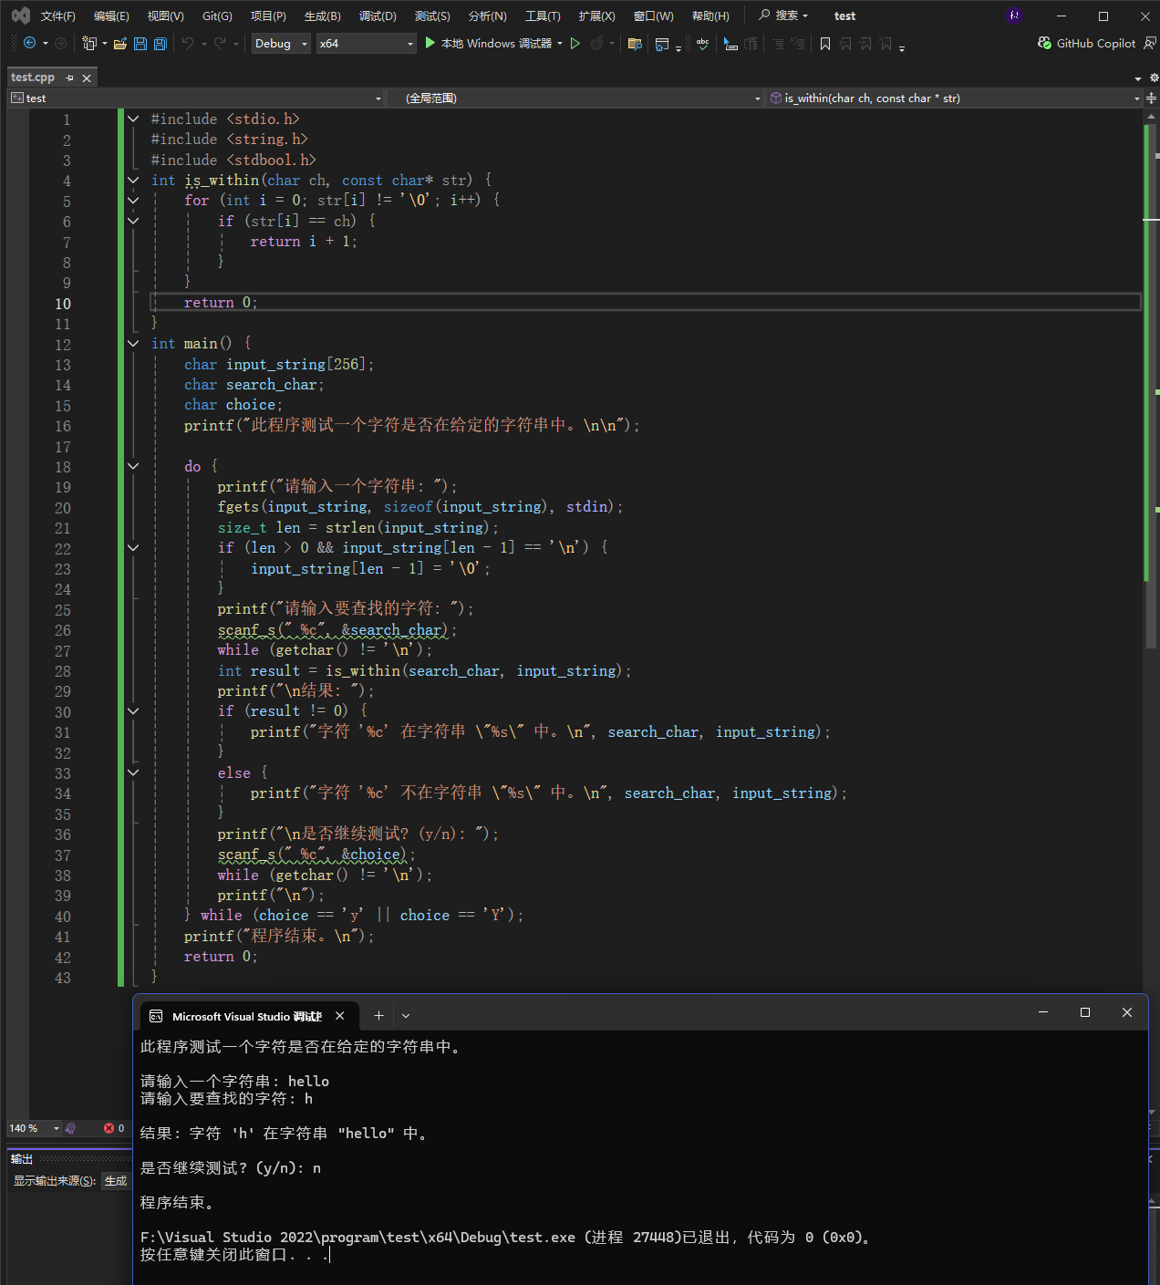Close the debug console tab
1160x1285 pixels.
pos(339,1015)
